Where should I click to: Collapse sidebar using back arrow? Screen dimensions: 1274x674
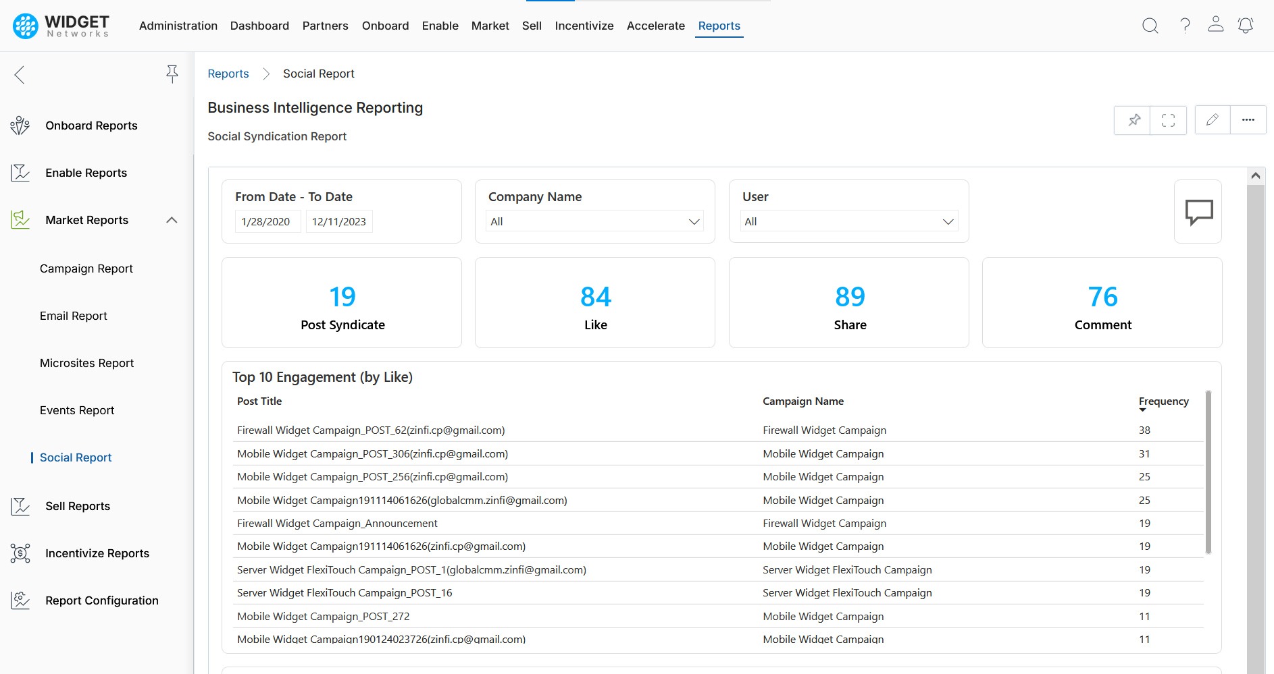(20, 74)
